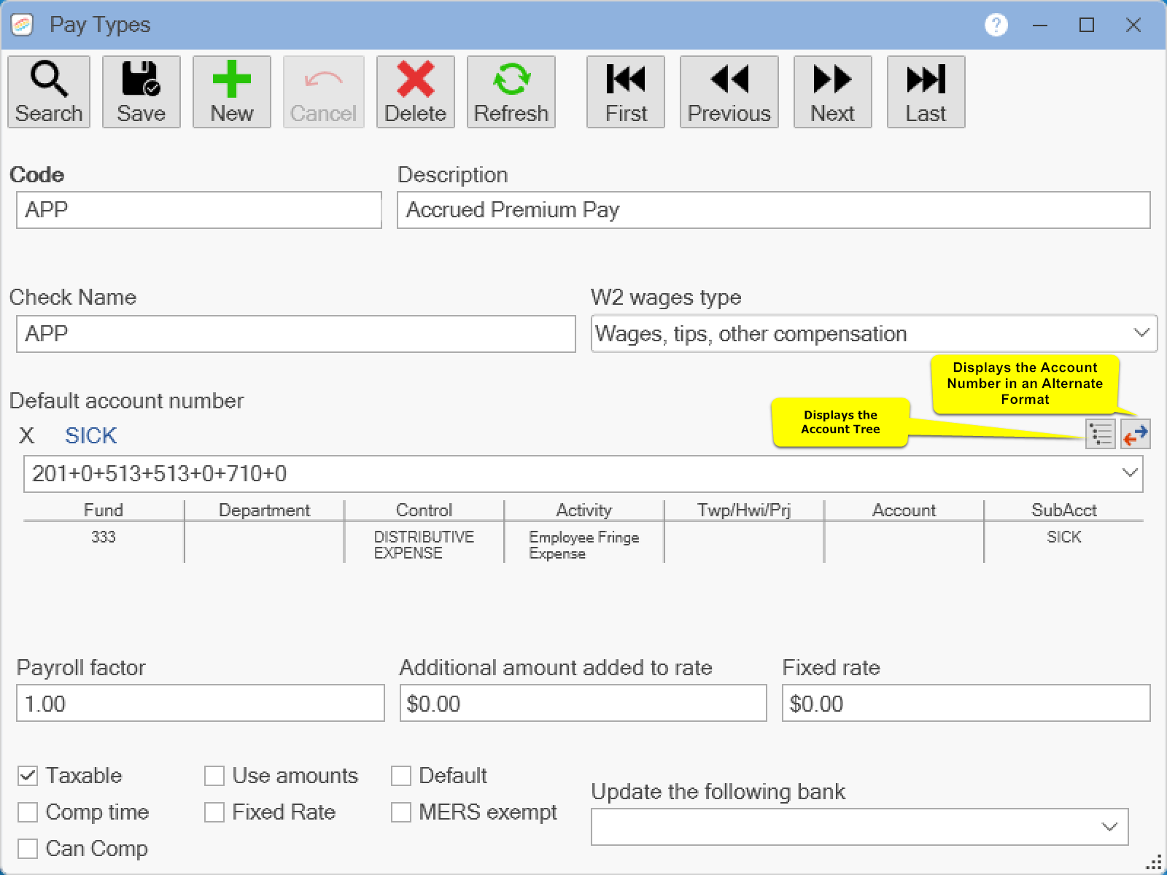The image size is (1167, 875).
Task: Click the Fund column header
Action: [x=104, y=510]
